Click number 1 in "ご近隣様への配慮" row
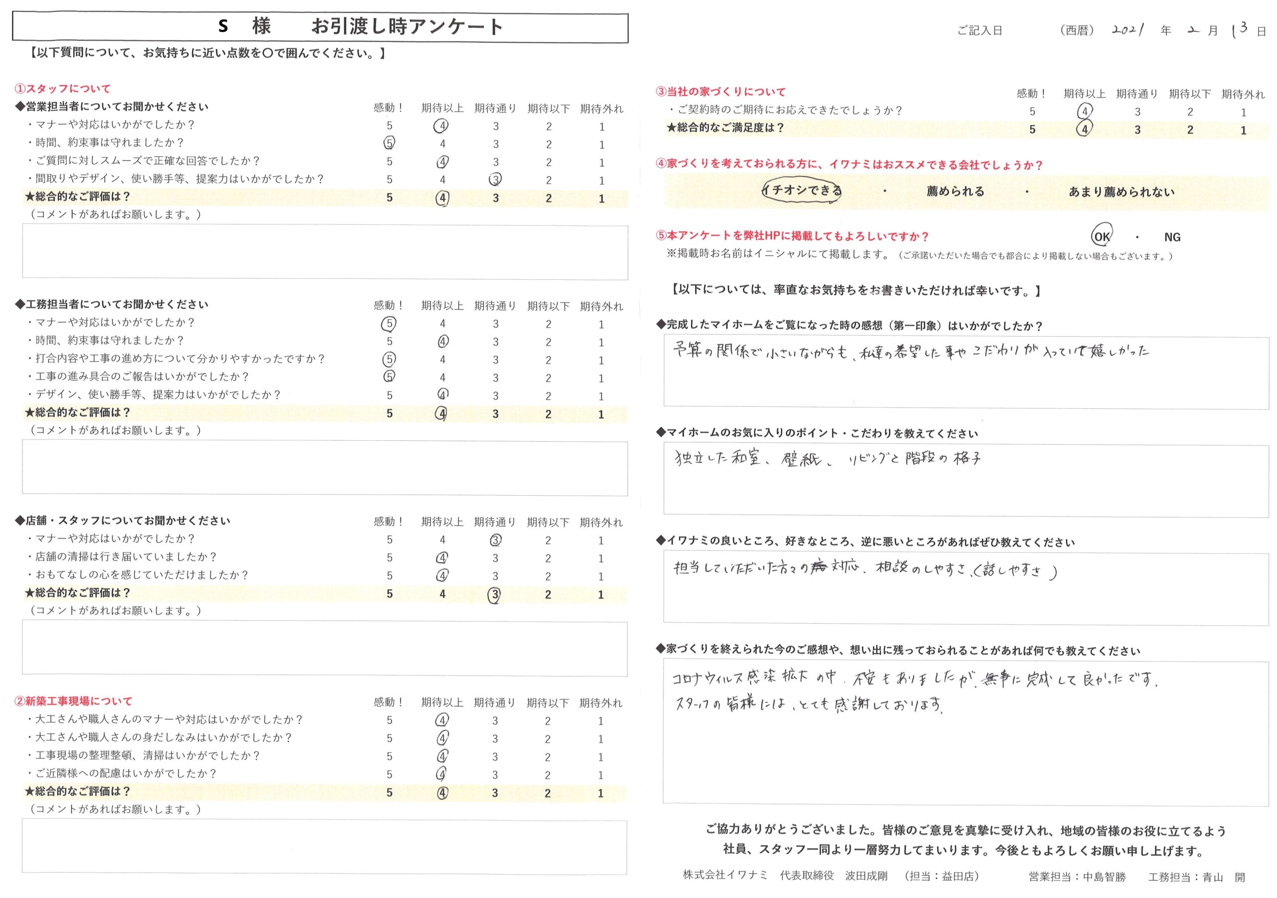This screenshot has width=1277, height=898. pos(601,775)
